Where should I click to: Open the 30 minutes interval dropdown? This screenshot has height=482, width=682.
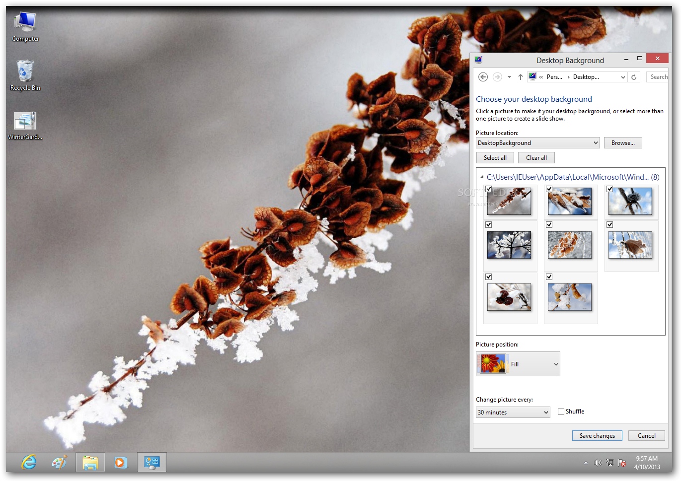click(513, 413)
